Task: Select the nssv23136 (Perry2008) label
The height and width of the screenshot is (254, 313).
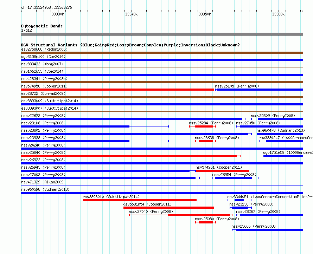Action: coord(251,204)
